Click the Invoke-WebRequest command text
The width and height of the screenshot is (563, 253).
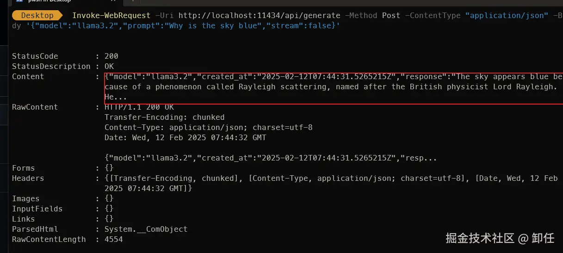click(111, 16)
